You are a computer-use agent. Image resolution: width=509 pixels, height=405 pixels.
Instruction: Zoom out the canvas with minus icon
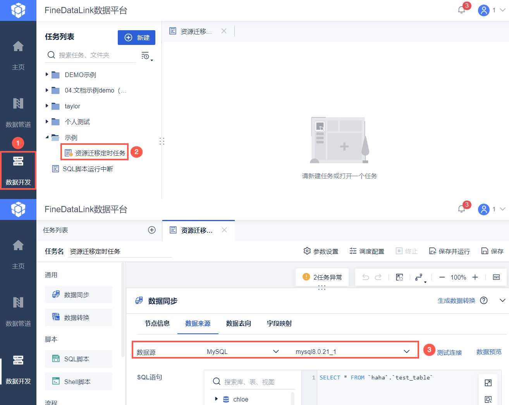tap(442, 277)
